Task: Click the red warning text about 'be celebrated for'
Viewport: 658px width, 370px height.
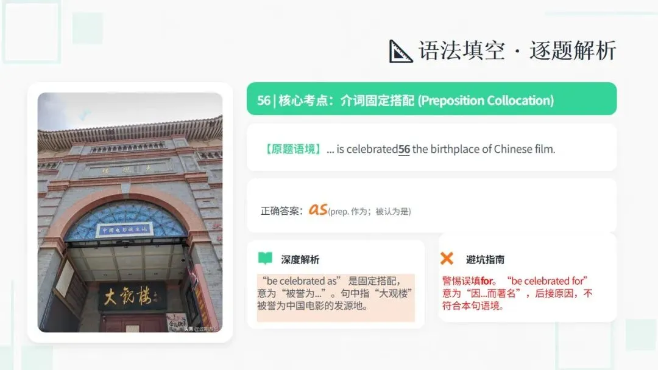Action: coord(517,293)
